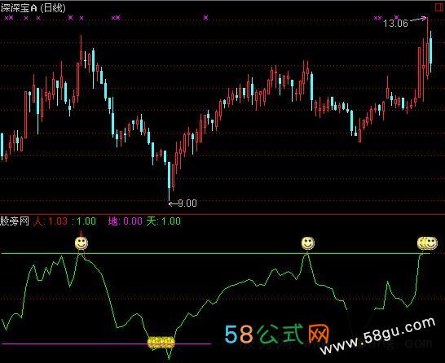This screenshot has height=363, width=445.
Task: Click the first purple star pair at top-left
Action: (9, 18)
